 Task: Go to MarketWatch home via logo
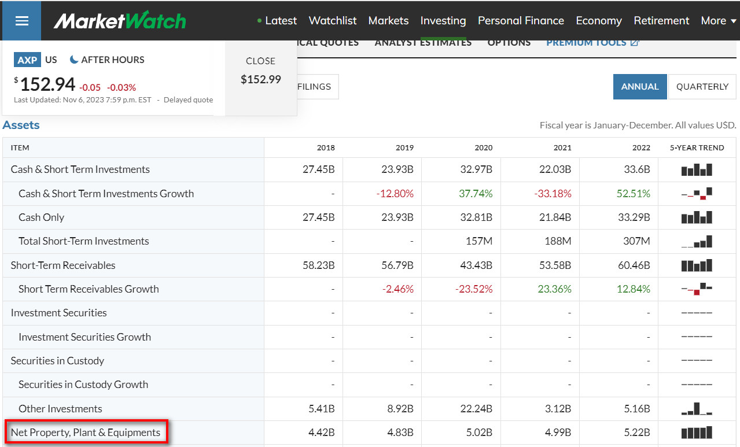(120, 21)
